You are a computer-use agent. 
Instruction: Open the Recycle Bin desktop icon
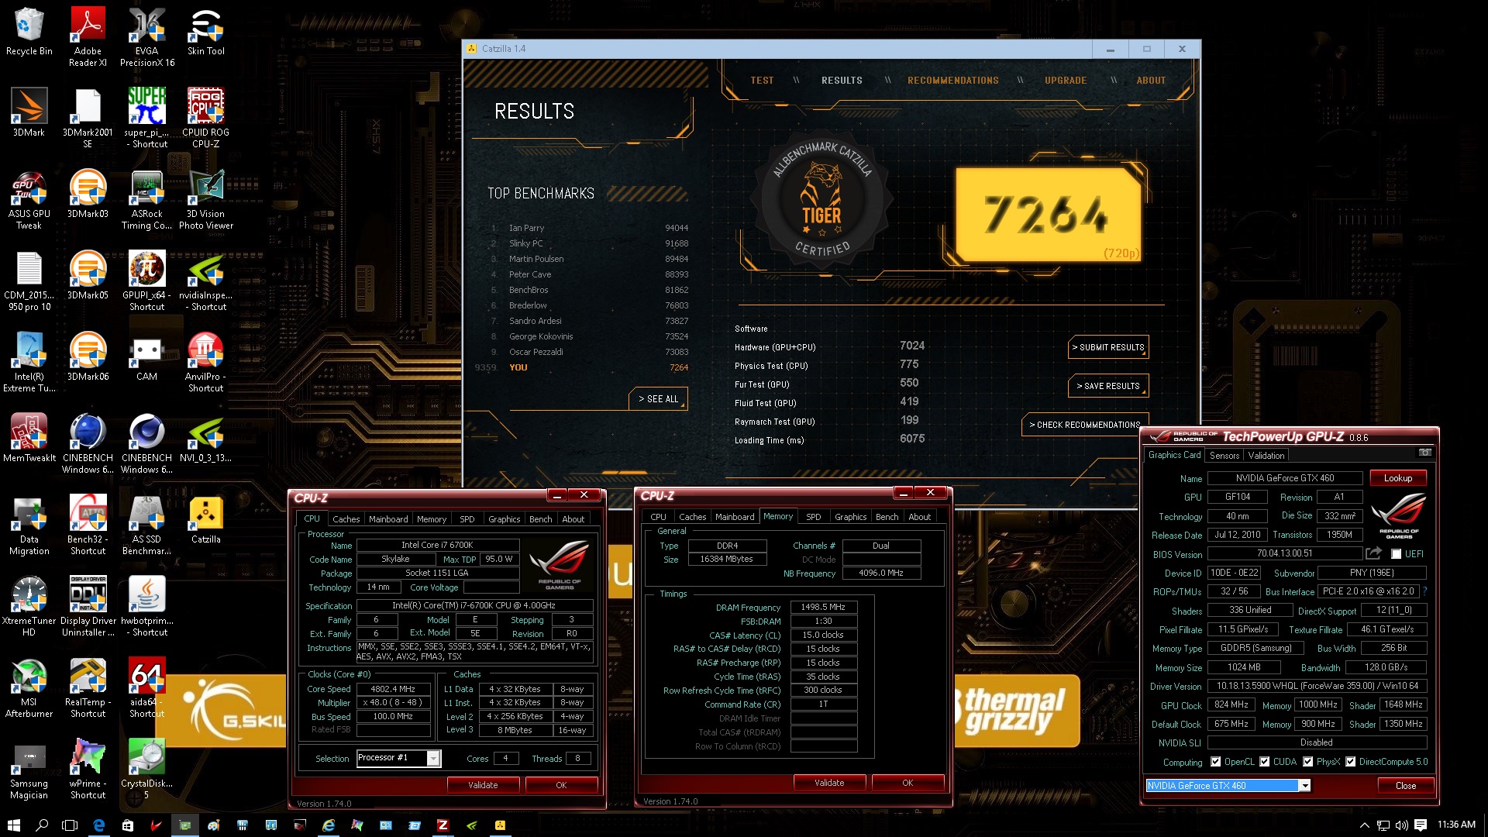(x=29, y=32)
